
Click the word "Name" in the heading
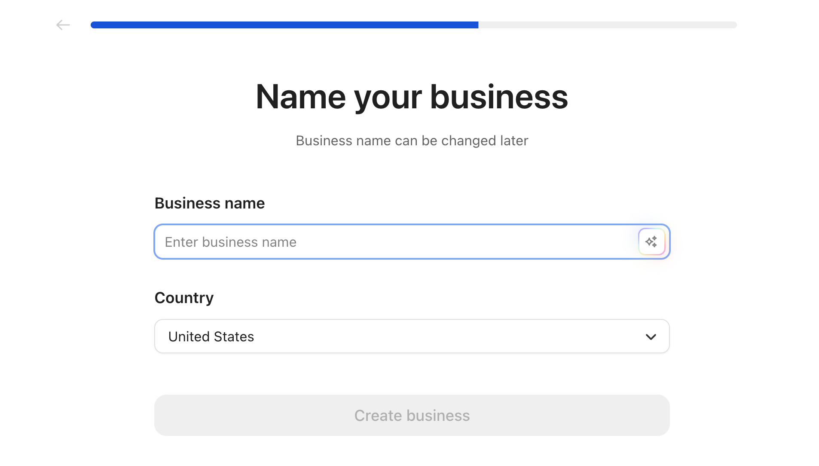[300, 97]
